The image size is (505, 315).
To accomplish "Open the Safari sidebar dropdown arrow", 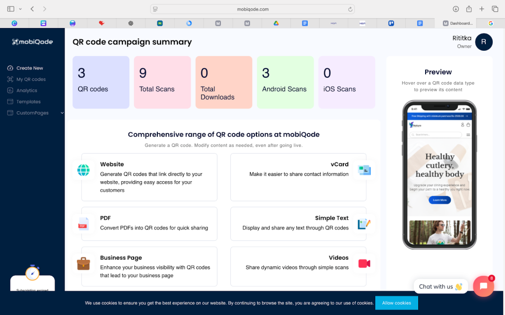I will (20, 9).
